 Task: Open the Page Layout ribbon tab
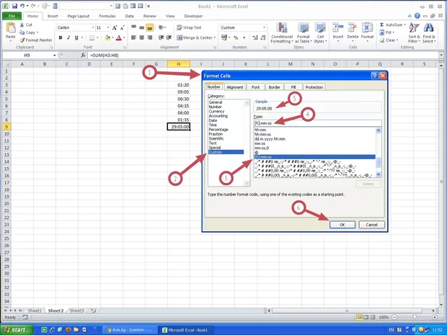[79, 15]
